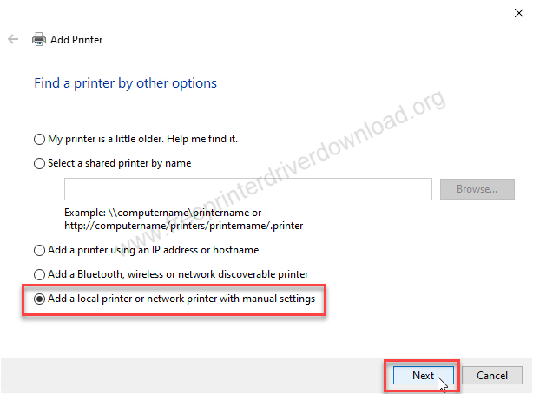Click the 'Add Printer' window title text

76,40
